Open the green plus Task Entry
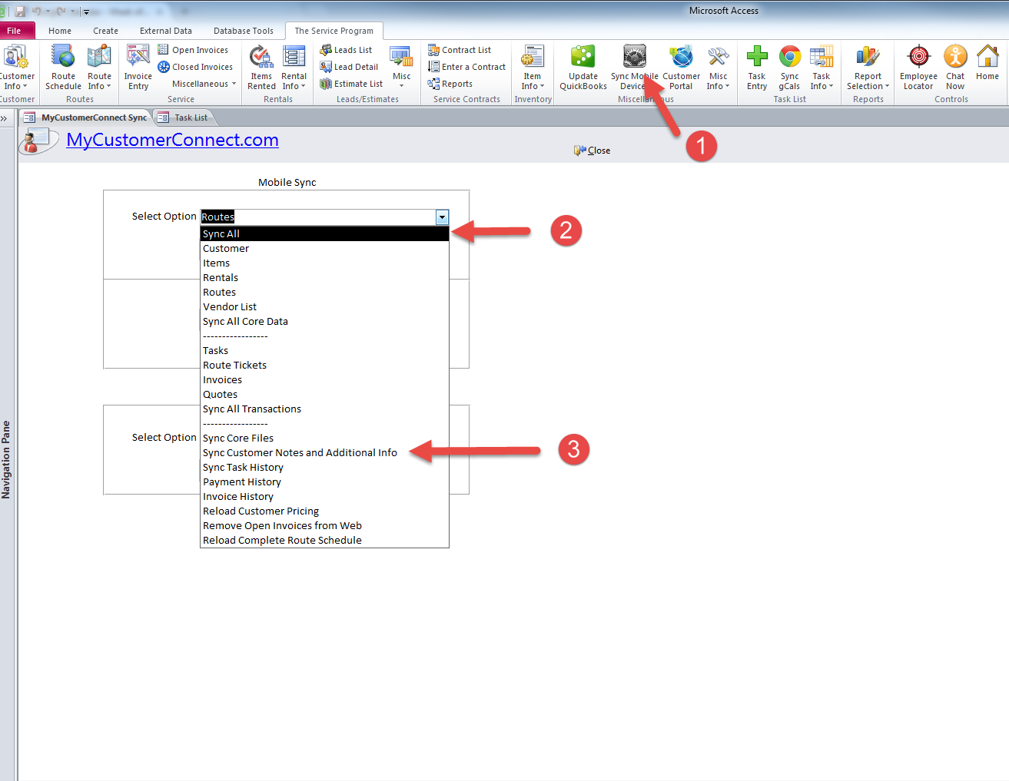The width and height of the screenshot is (1009, 781). point(757,67)
